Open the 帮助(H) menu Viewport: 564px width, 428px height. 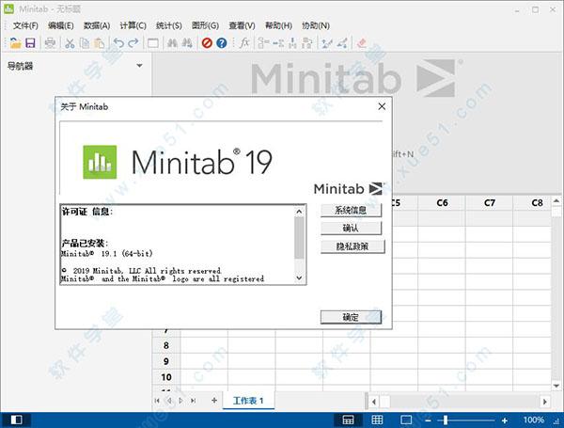pos(278,25)
